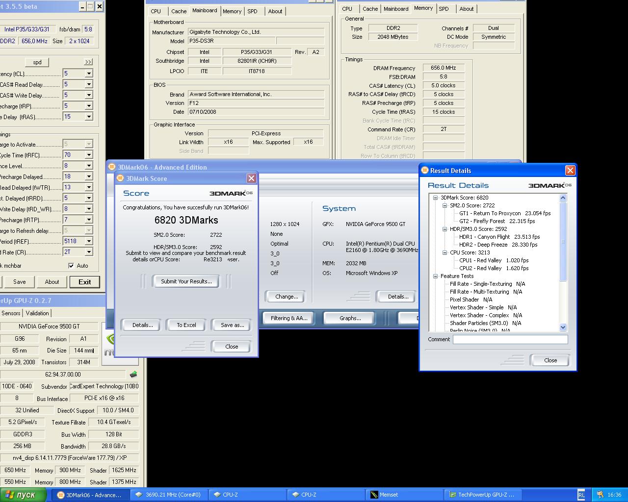Viewport: 628px width, 502px height.
Task: Click the Change... button in 3DMark06
Action: click(x=287, y=297)
